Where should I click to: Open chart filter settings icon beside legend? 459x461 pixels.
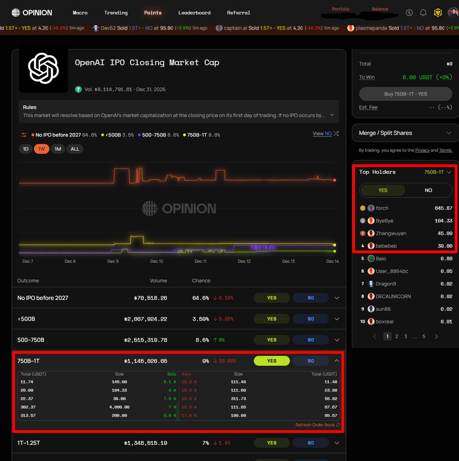(24, 135)
